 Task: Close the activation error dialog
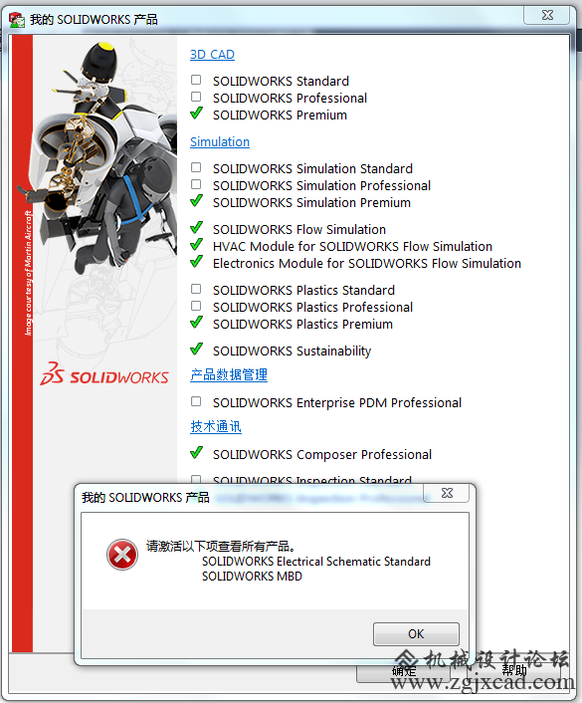pos(447,493)
